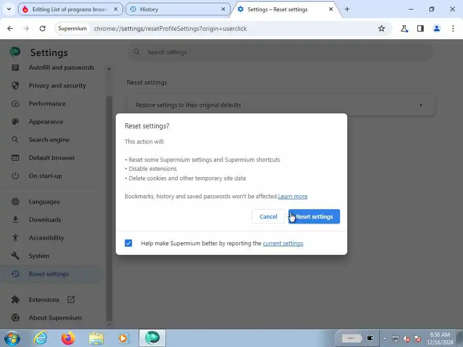
Task: Click the muted volume tray icon
Action: click(406, 338)
